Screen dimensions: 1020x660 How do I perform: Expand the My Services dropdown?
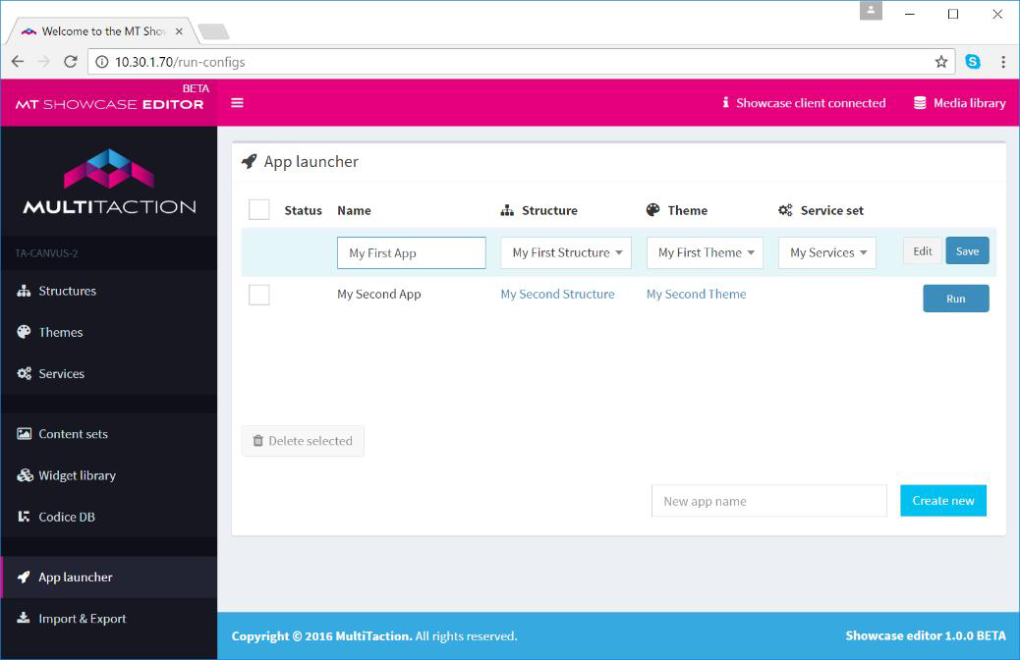(826, 252)
